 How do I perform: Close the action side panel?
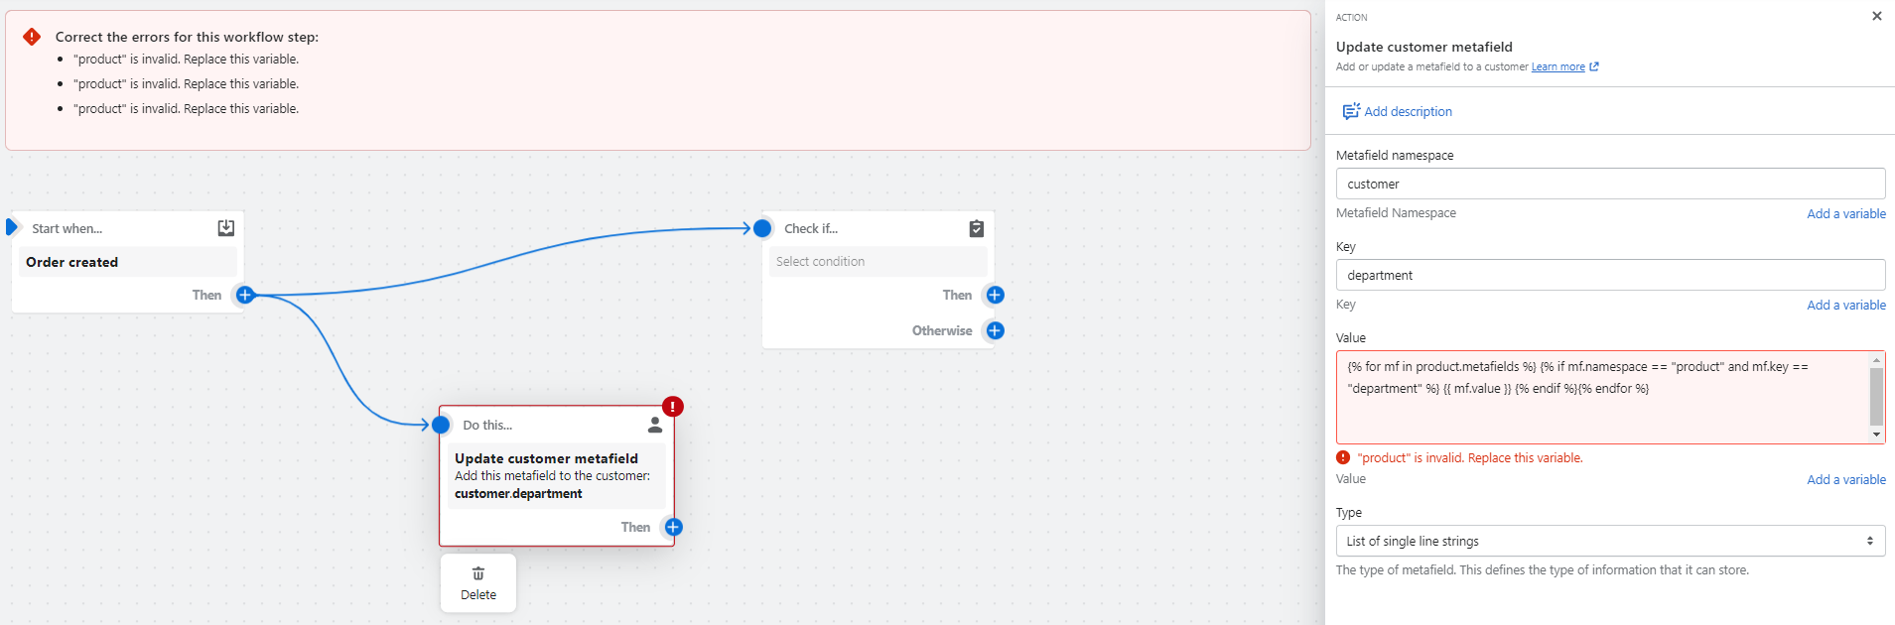pos(1876,16)
